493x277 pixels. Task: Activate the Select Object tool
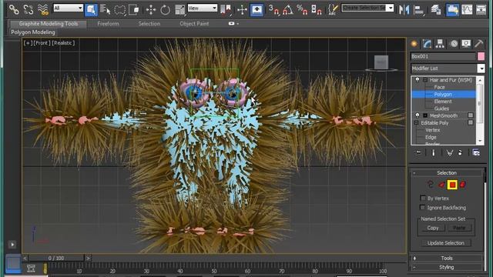pos(91,9)
